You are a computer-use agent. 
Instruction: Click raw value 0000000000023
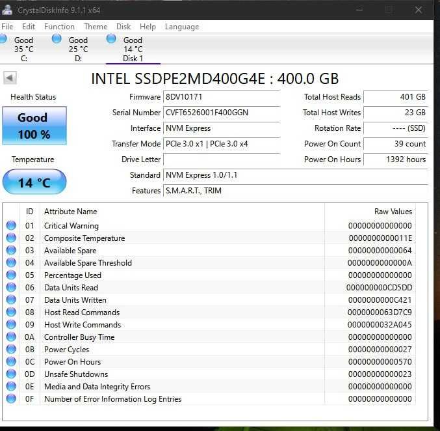380,374
